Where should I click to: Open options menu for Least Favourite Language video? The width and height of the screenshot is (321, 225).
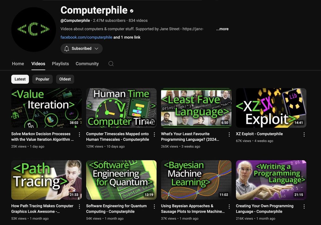(229, 134)
